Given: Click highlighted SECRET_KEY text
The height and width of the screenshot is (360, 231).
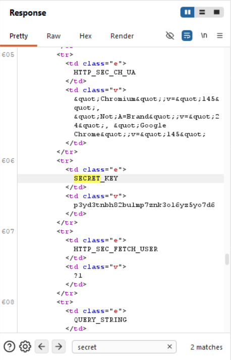Looking at the screenshot, I should pyautogui.click(x=96, y=178).
